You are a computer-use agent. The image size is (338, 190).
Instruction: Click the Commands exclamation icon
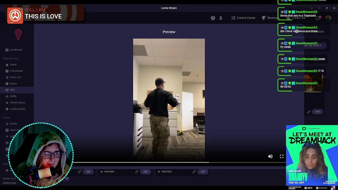click(x=7, y=71)
